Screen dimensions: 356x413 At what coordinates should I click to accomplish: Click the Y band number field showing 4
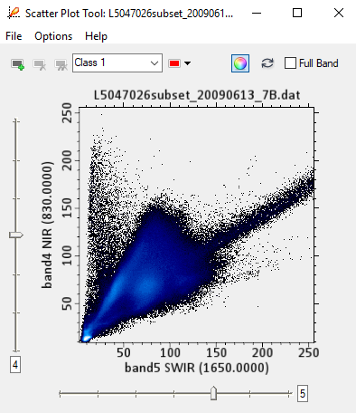pyautogui.click(x=15, y=365)
